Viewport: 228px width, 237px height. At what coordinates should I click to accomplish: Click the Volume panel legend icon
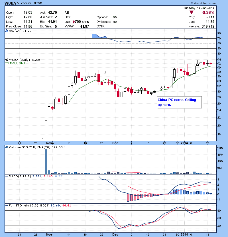coord(6,147)
